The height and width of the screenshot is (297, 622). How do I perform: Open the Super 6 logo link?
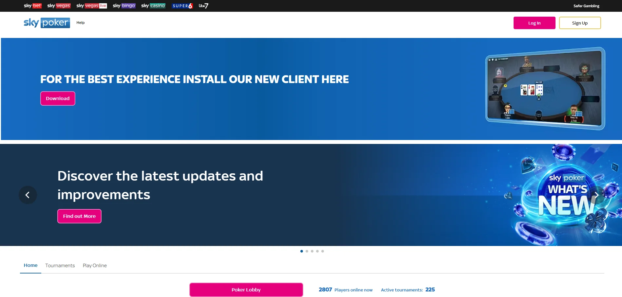tap(182, 6)
